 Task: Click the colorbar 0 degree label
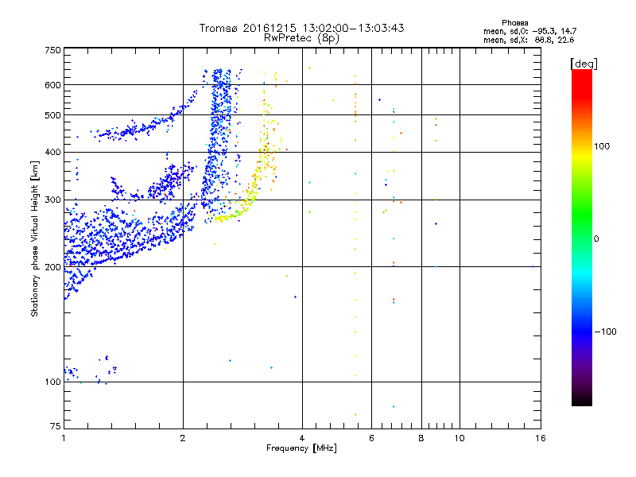click(x=596, y=239)
